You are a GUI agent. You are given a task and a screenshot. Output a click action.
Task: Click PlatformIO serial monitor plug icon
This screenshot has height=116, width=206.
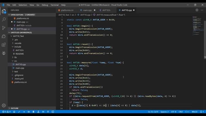(48, 112)
